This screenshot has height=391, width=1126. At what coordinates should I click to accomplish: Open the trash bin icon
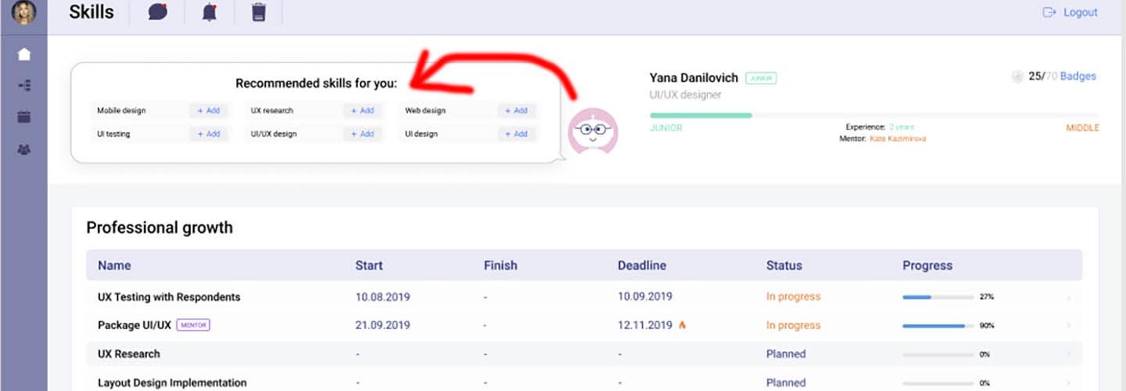tap(259, 13)
